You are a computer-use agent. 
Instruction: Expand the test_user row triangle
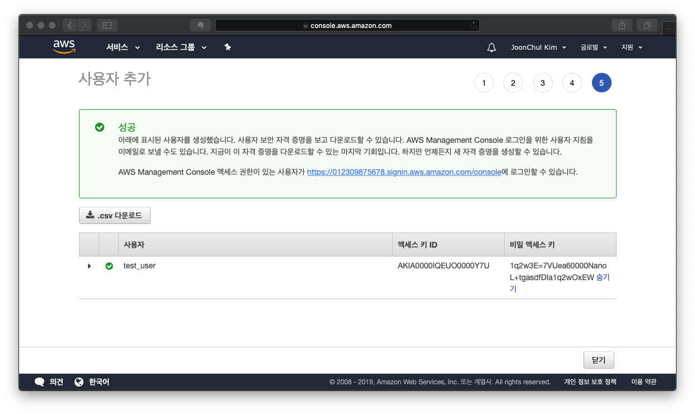pos(89,266)
